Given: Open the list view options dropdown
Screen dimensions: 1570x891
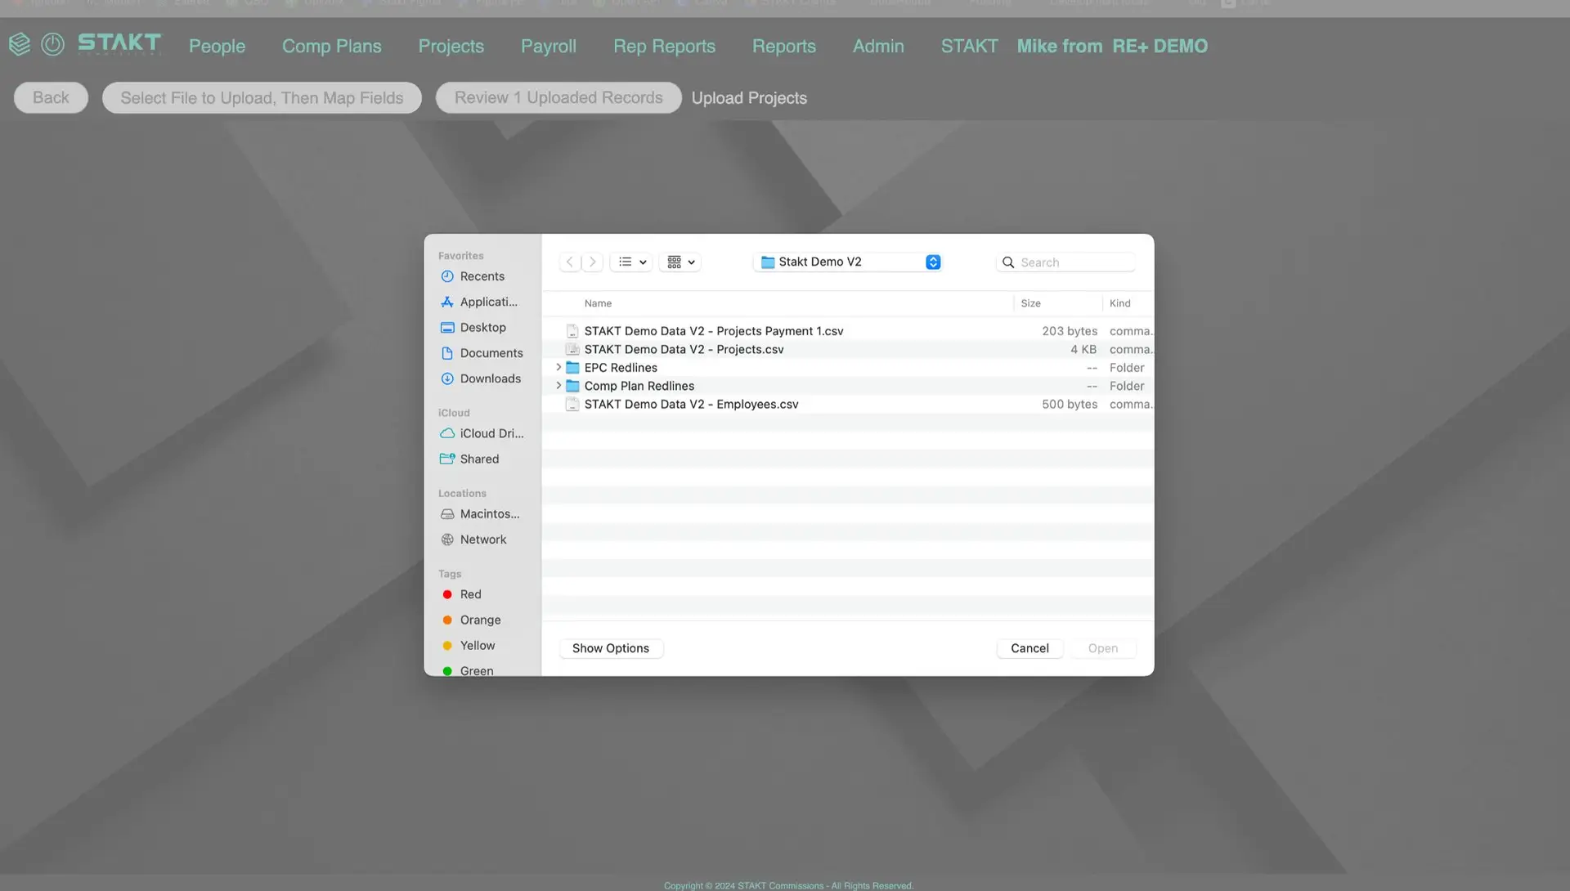Looking at the screenshot, I should [x=631, y=262].
